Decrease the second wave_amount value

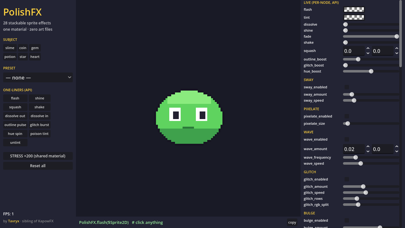point(397,151)
